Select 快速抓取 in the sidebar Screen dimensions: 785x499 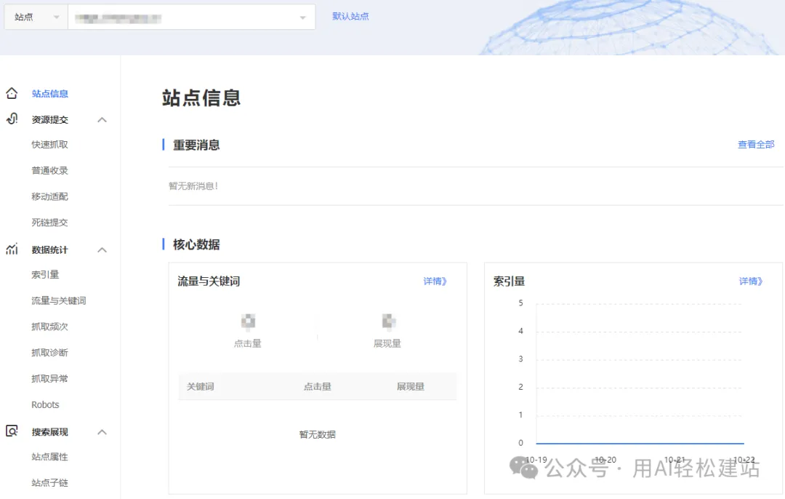(x=49, y=144)
